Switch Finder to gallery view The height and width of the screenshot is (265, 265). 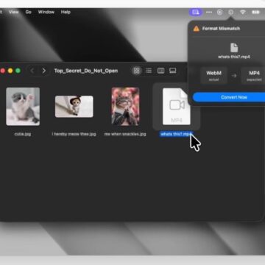(173, 71)
